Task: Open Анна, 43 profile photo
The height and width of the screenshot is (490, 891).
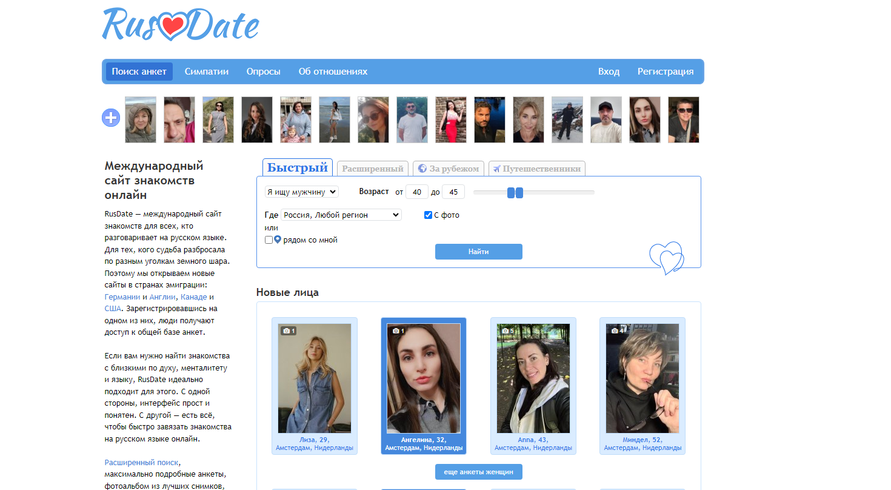Action: 533,378
